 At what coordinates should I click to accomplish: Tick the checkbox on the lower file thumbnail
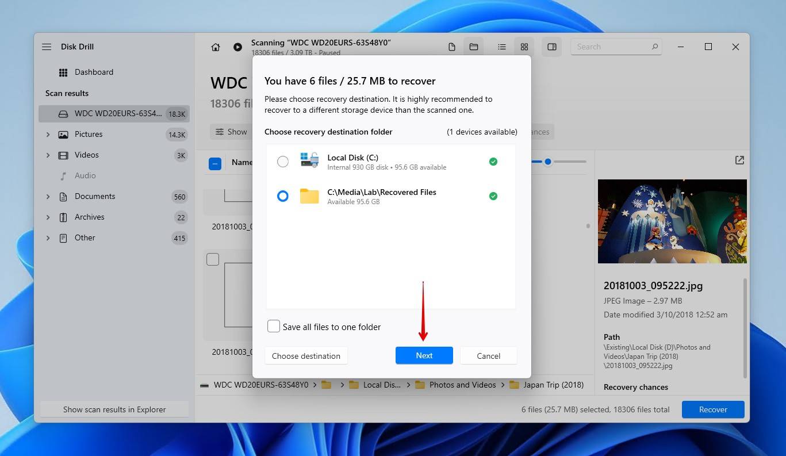[x=213, y=259]
